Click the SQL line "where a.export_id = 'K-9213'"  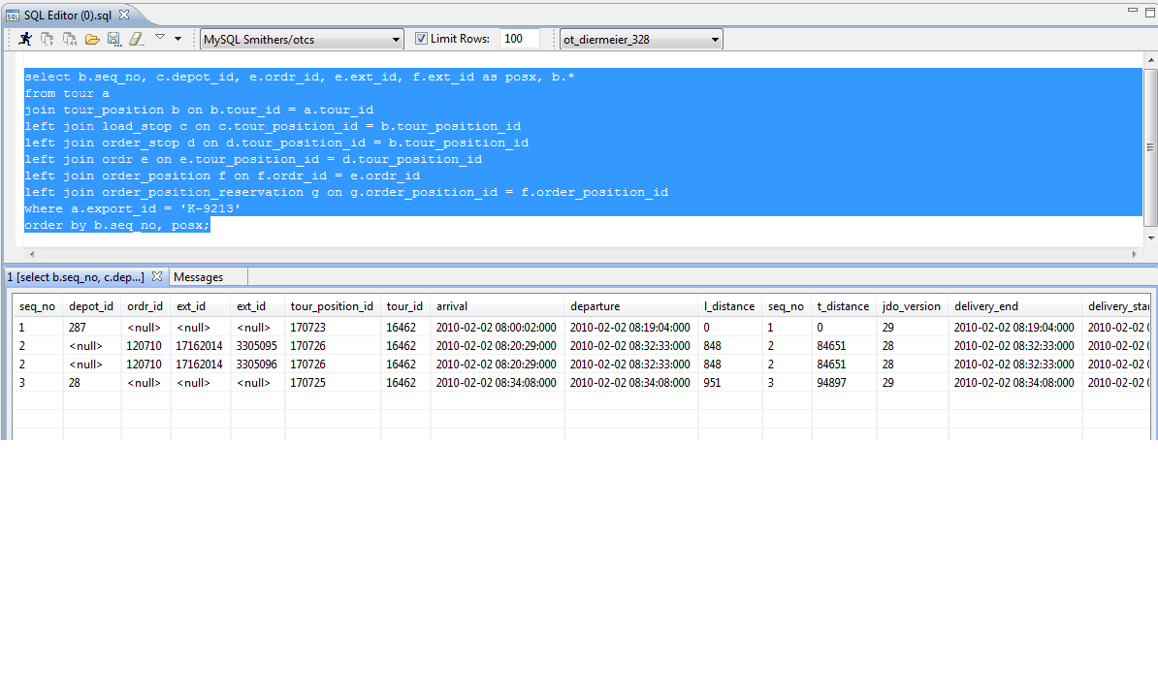pyautogui.click(x=133, y=208)
